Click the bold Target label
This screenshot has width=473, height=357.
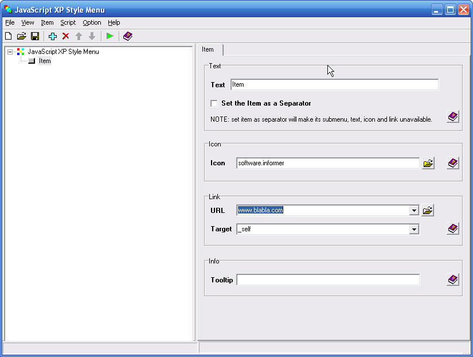pos(221,229)
